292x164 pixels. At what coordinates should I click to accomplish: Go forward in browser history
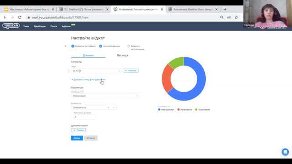tap(12, 17)
